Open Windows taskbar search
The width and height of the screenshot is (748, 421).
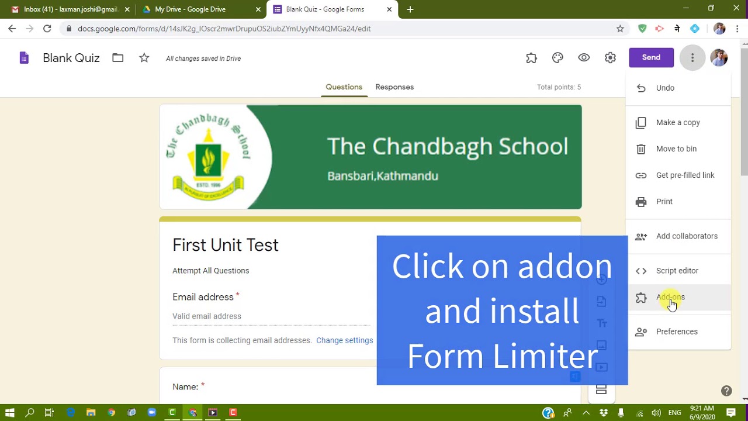click(x=30, y=412)
